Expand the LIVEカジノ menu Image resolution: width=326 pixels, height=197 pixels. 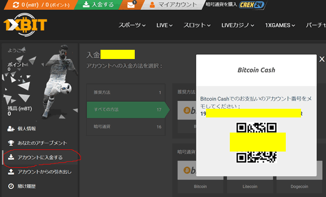[237, 25]
